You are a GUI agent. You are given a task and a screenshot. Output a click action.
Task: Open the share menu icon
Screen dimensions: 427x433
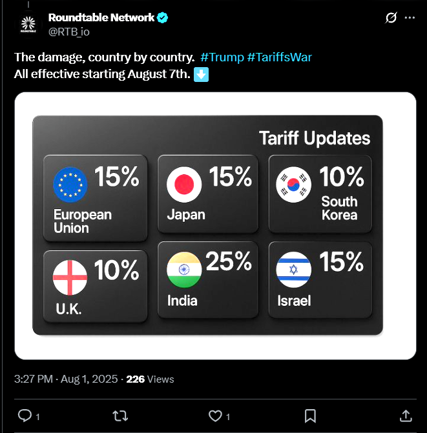tap(406, 416)
